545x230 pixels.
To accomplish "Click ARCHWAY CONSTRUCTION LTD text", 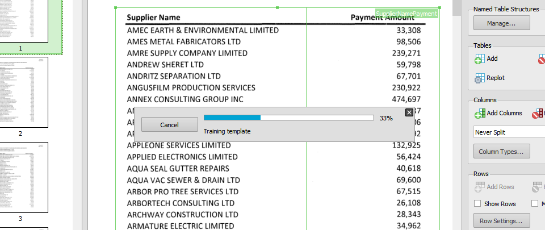I will pos(183,214).
